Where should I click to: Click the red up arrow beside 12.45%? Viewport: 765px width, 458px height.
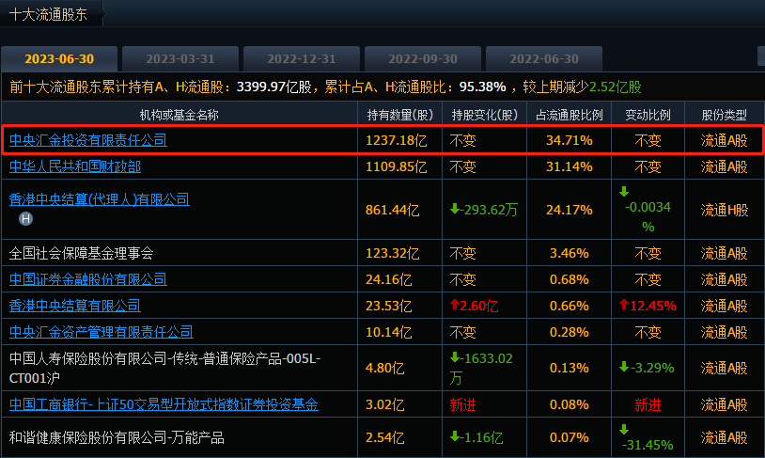pyautogui.click(x=623, y=305)
